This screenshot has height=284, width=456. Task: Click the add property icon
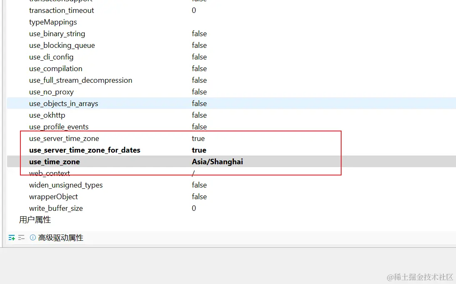12,238
